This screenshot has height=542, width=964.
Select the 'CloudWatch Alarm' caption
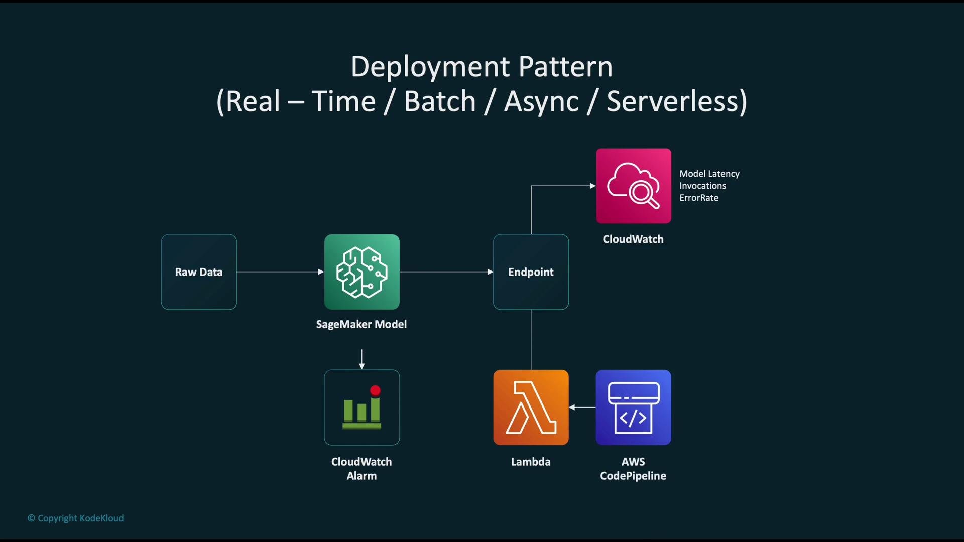tap(361, 469)
